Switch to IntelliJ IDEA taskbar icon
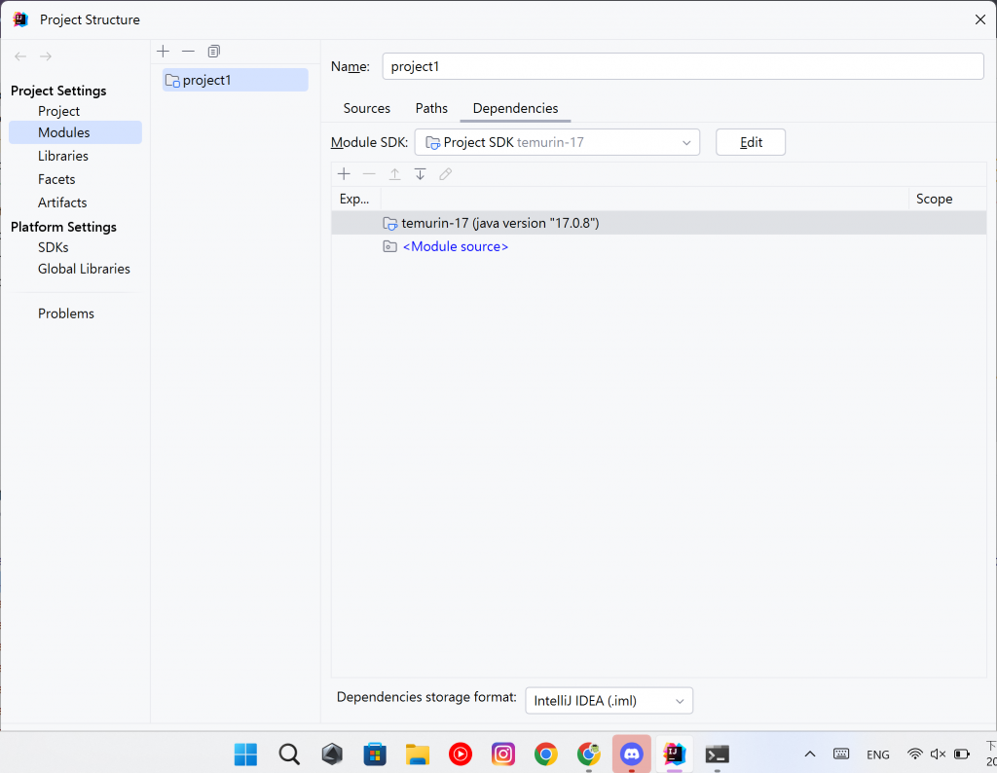Screen dimensions: 997x773 tap(674, 755)
